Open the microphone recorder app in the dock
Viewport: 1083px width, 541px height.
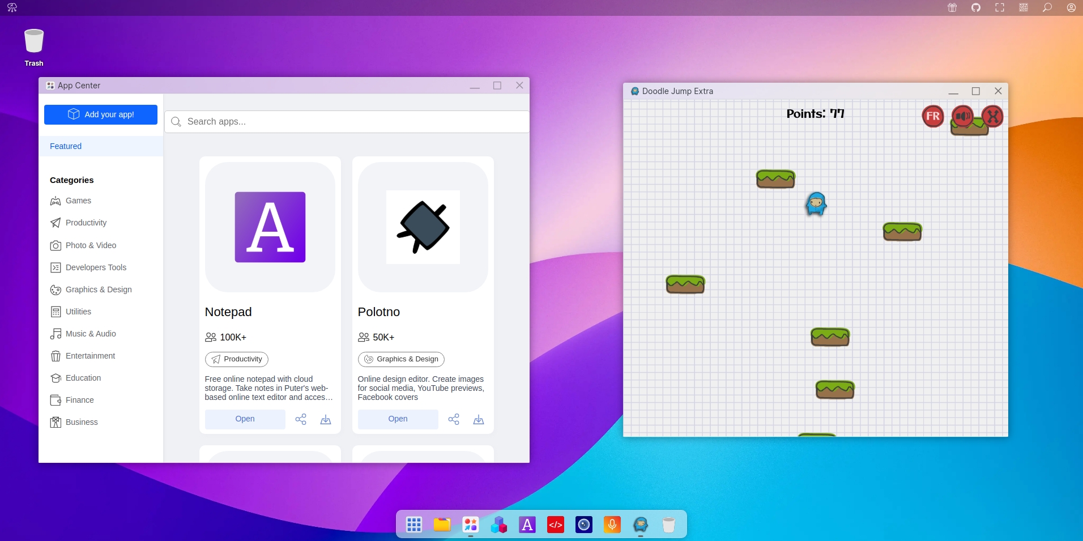[612, 525]
